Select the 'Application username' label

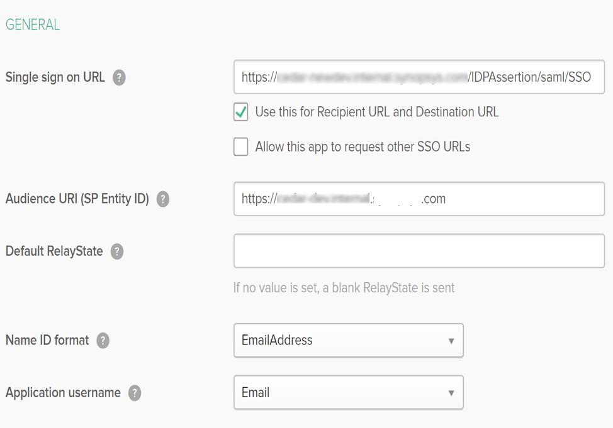tap(63, 392)
